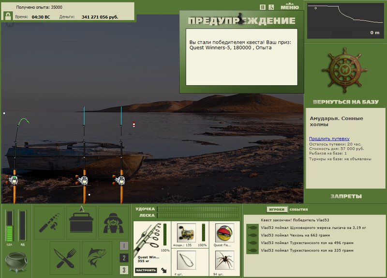
Task: Click the cooking cauldron icon
Action: point(16,262)
